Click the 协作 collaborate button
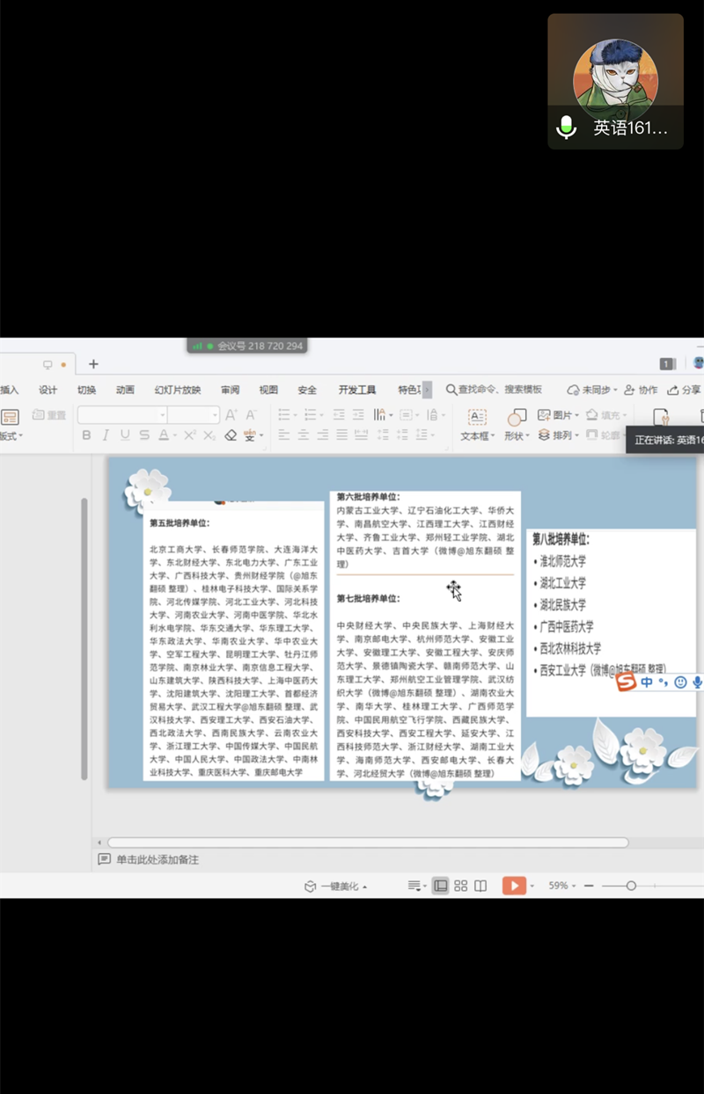Screen dimensions: 704x1094 (x=641, y=390)
